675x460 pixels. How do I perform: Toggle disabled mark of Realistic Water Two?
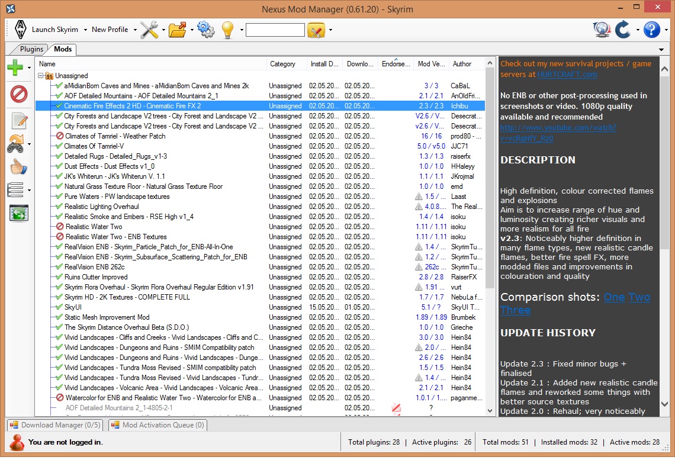pyautogui.click(x=60, y=226)
